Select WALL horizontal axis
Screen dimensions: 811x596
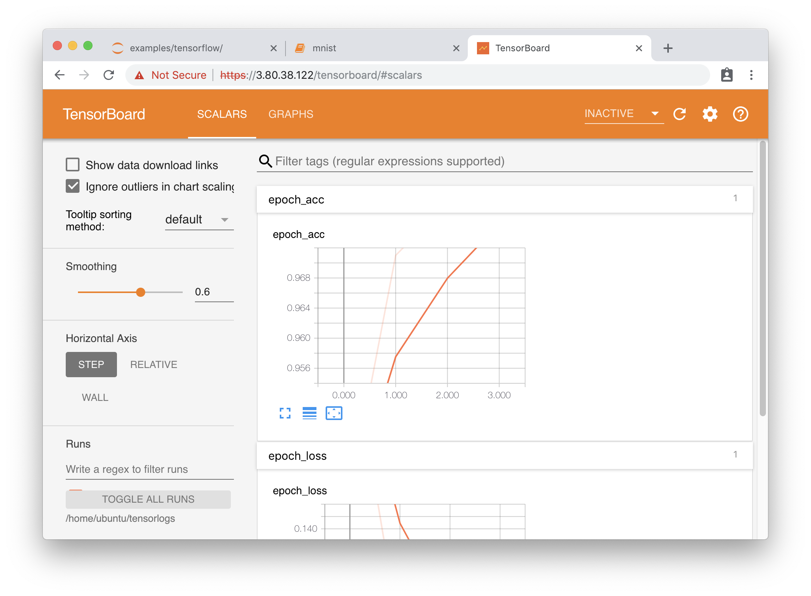pyautogui.click(x=95, y=397)
